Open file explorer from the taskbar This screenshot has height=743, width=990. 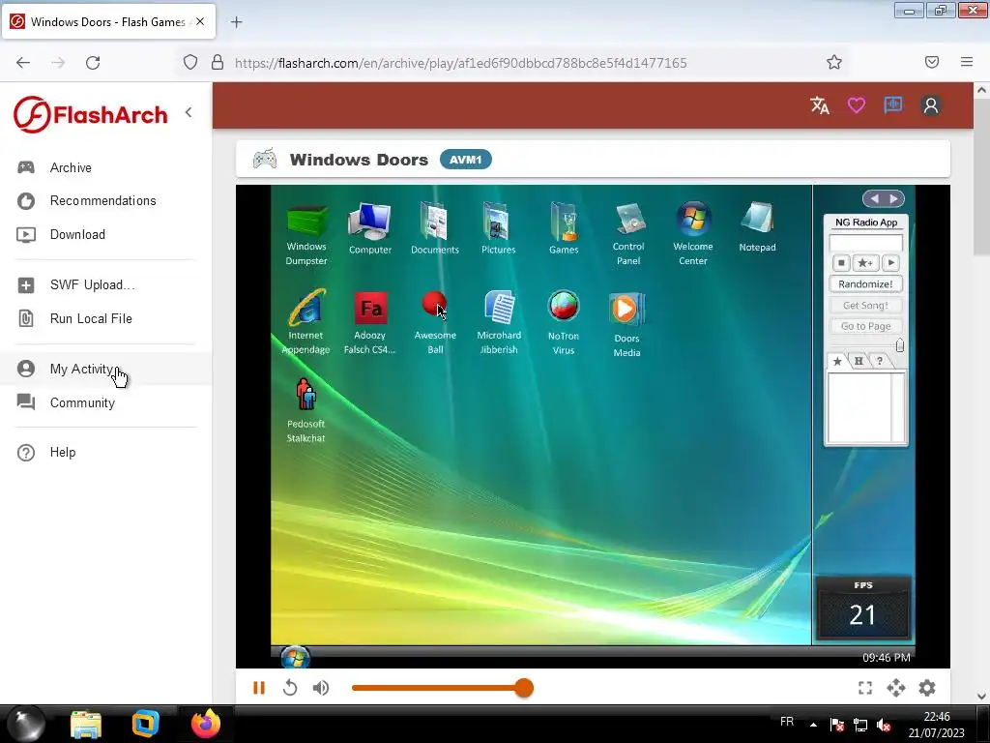(86, 725)
